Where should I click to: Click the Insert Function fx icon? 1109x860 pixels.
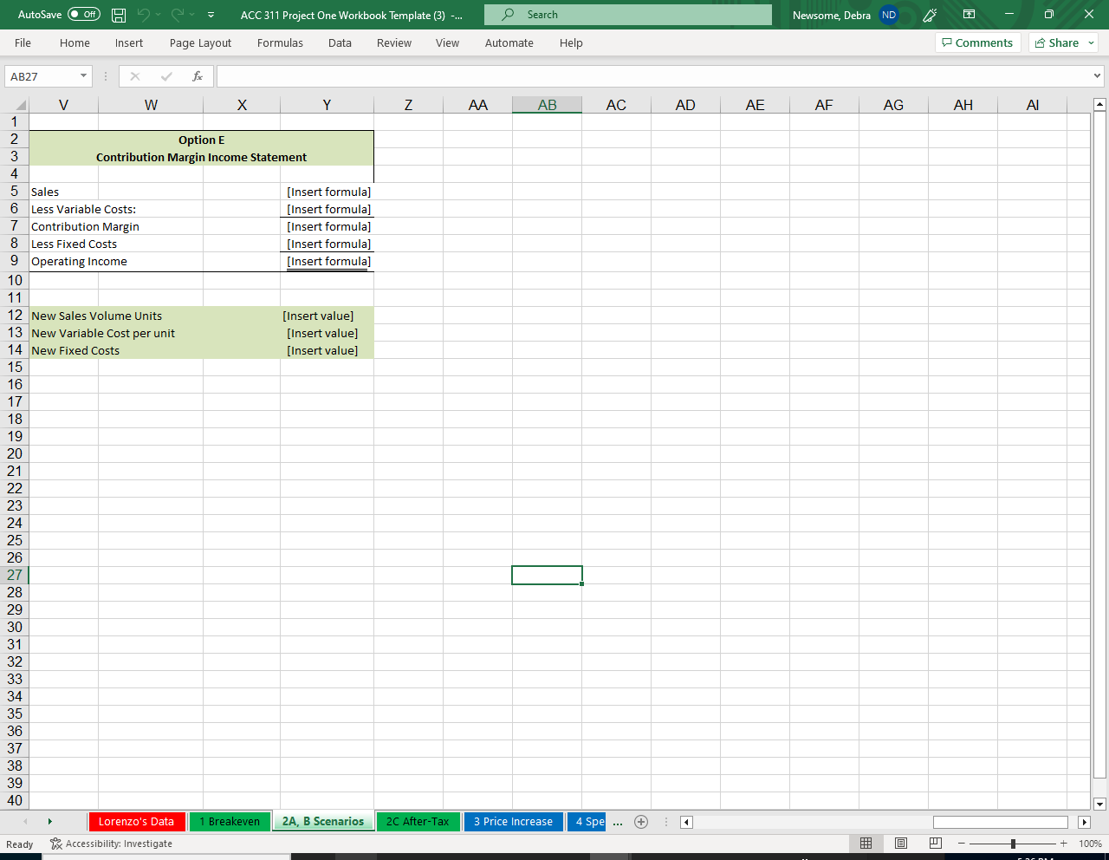tap(198, 76)
